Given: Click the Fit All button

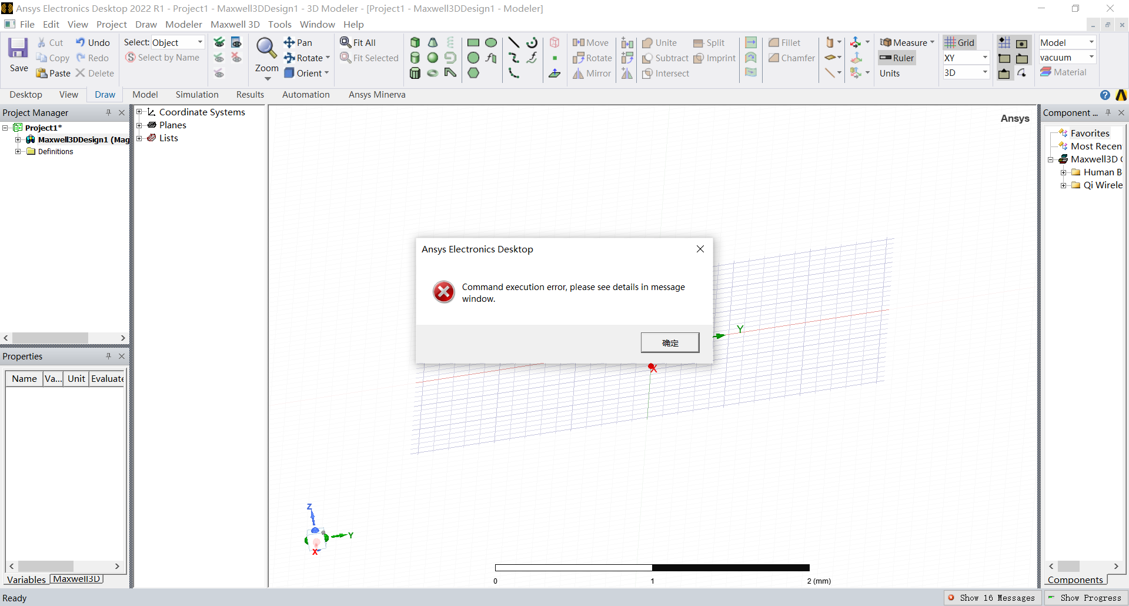Looking at the screenshot, I should 358,42.
